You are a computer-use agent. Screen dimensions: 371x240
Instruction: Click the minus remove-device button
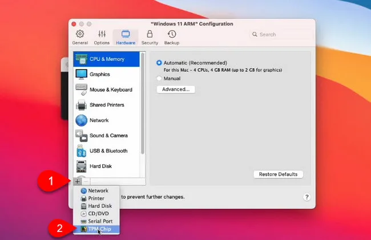pyautogui.click(x=86, y=181)
